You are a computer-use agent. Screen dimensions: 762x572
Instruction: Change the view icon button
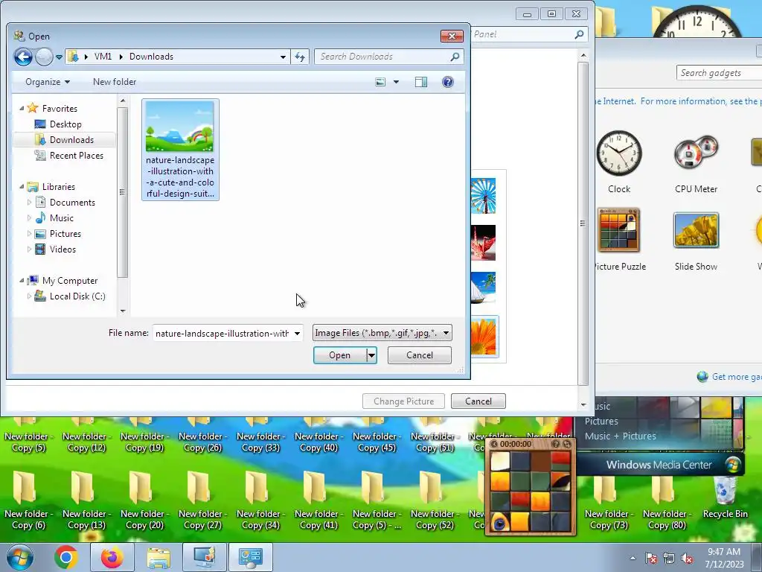(x=380, y=82)
